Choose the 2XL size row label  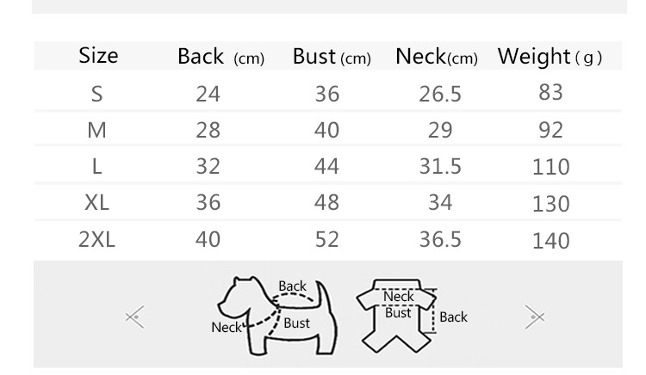point(97,239)
